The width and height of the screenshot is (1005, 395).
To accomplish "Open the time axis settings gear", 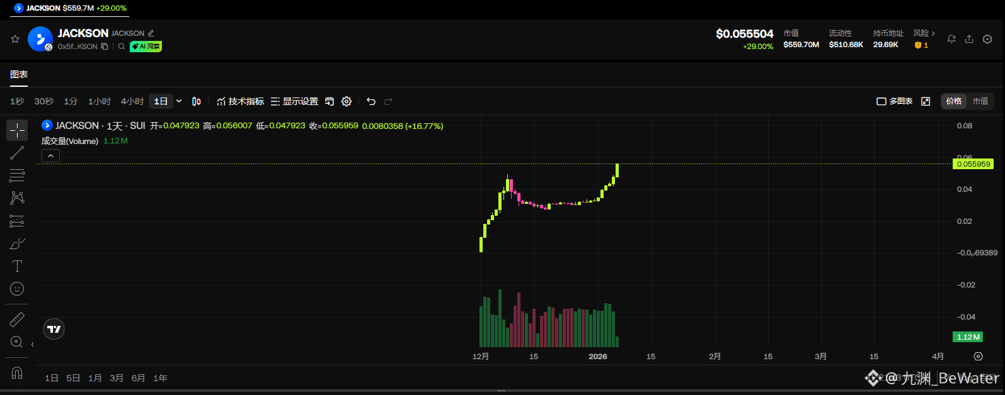I will pos(978,356).
